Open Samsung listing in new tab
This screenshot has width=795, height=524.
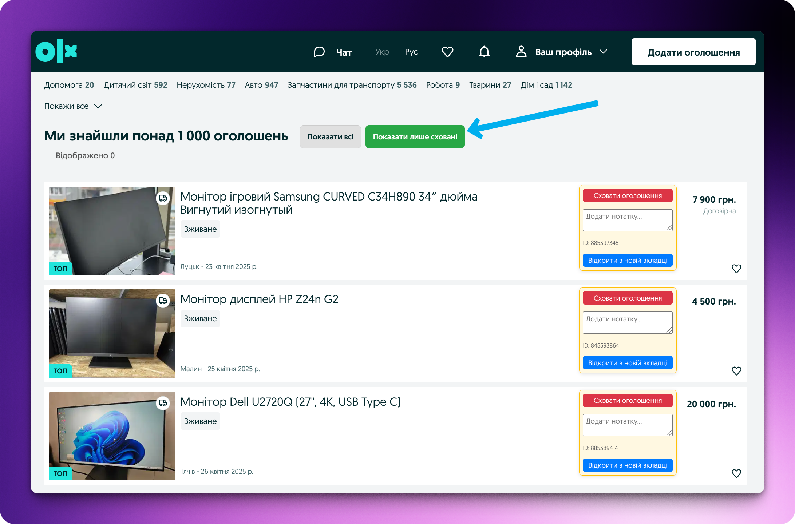(x=628, y=261)
